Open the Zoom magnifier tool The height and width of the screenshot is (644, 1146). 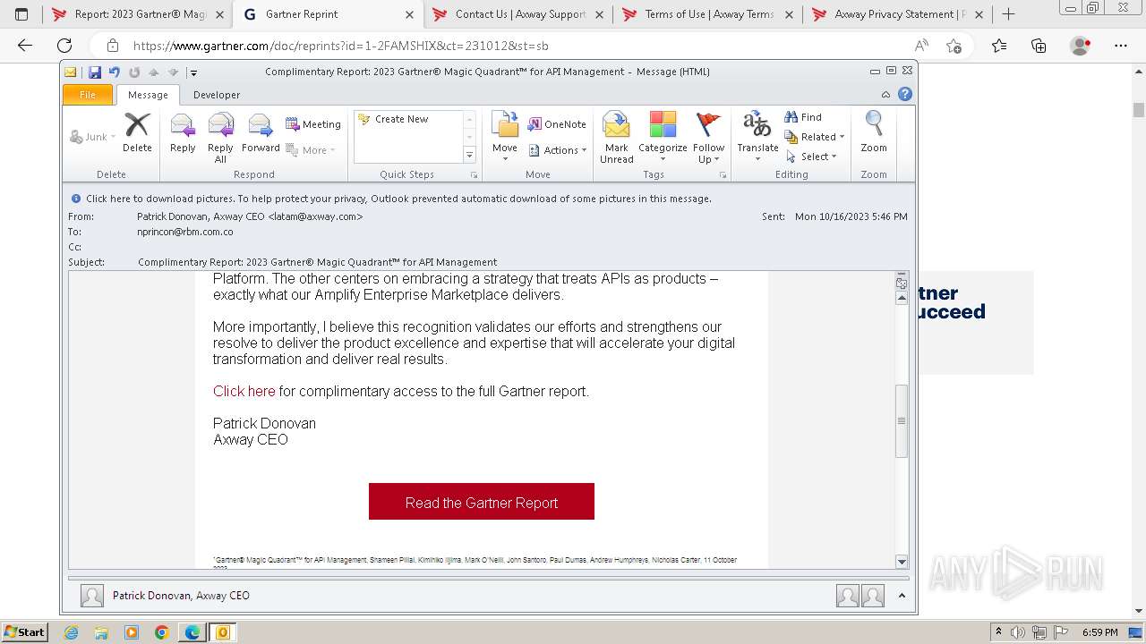click(x=874, y=134)
